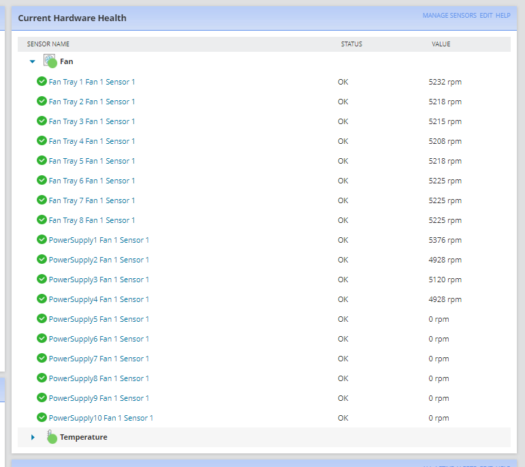Click green status icon for Fan Tray 2
The width and height of the screenshot is (525, 467).
point(42,101)
